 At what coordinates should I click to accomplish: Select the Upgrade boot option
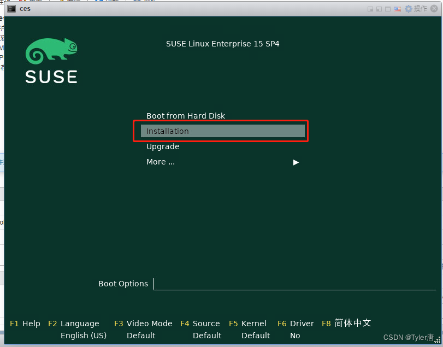[x=162, y=146]
